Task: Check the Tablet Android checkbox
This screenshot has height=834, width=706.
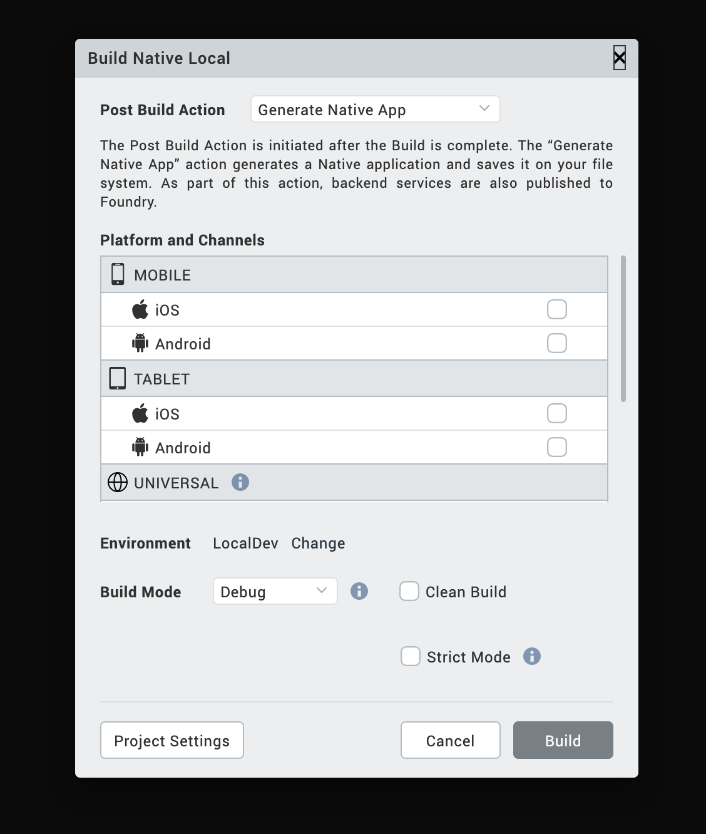Action: 557,447
